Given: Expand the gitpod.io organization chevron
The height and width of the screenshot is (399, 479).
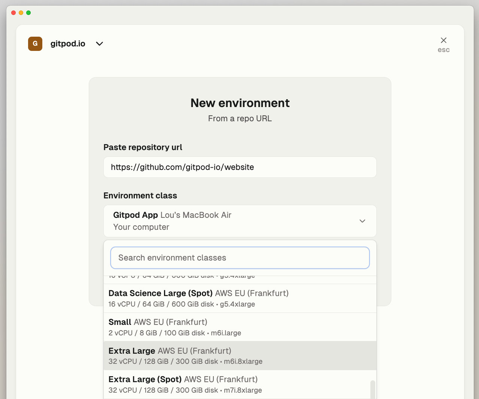Looking at the screenshot, I should coord(99,44).
